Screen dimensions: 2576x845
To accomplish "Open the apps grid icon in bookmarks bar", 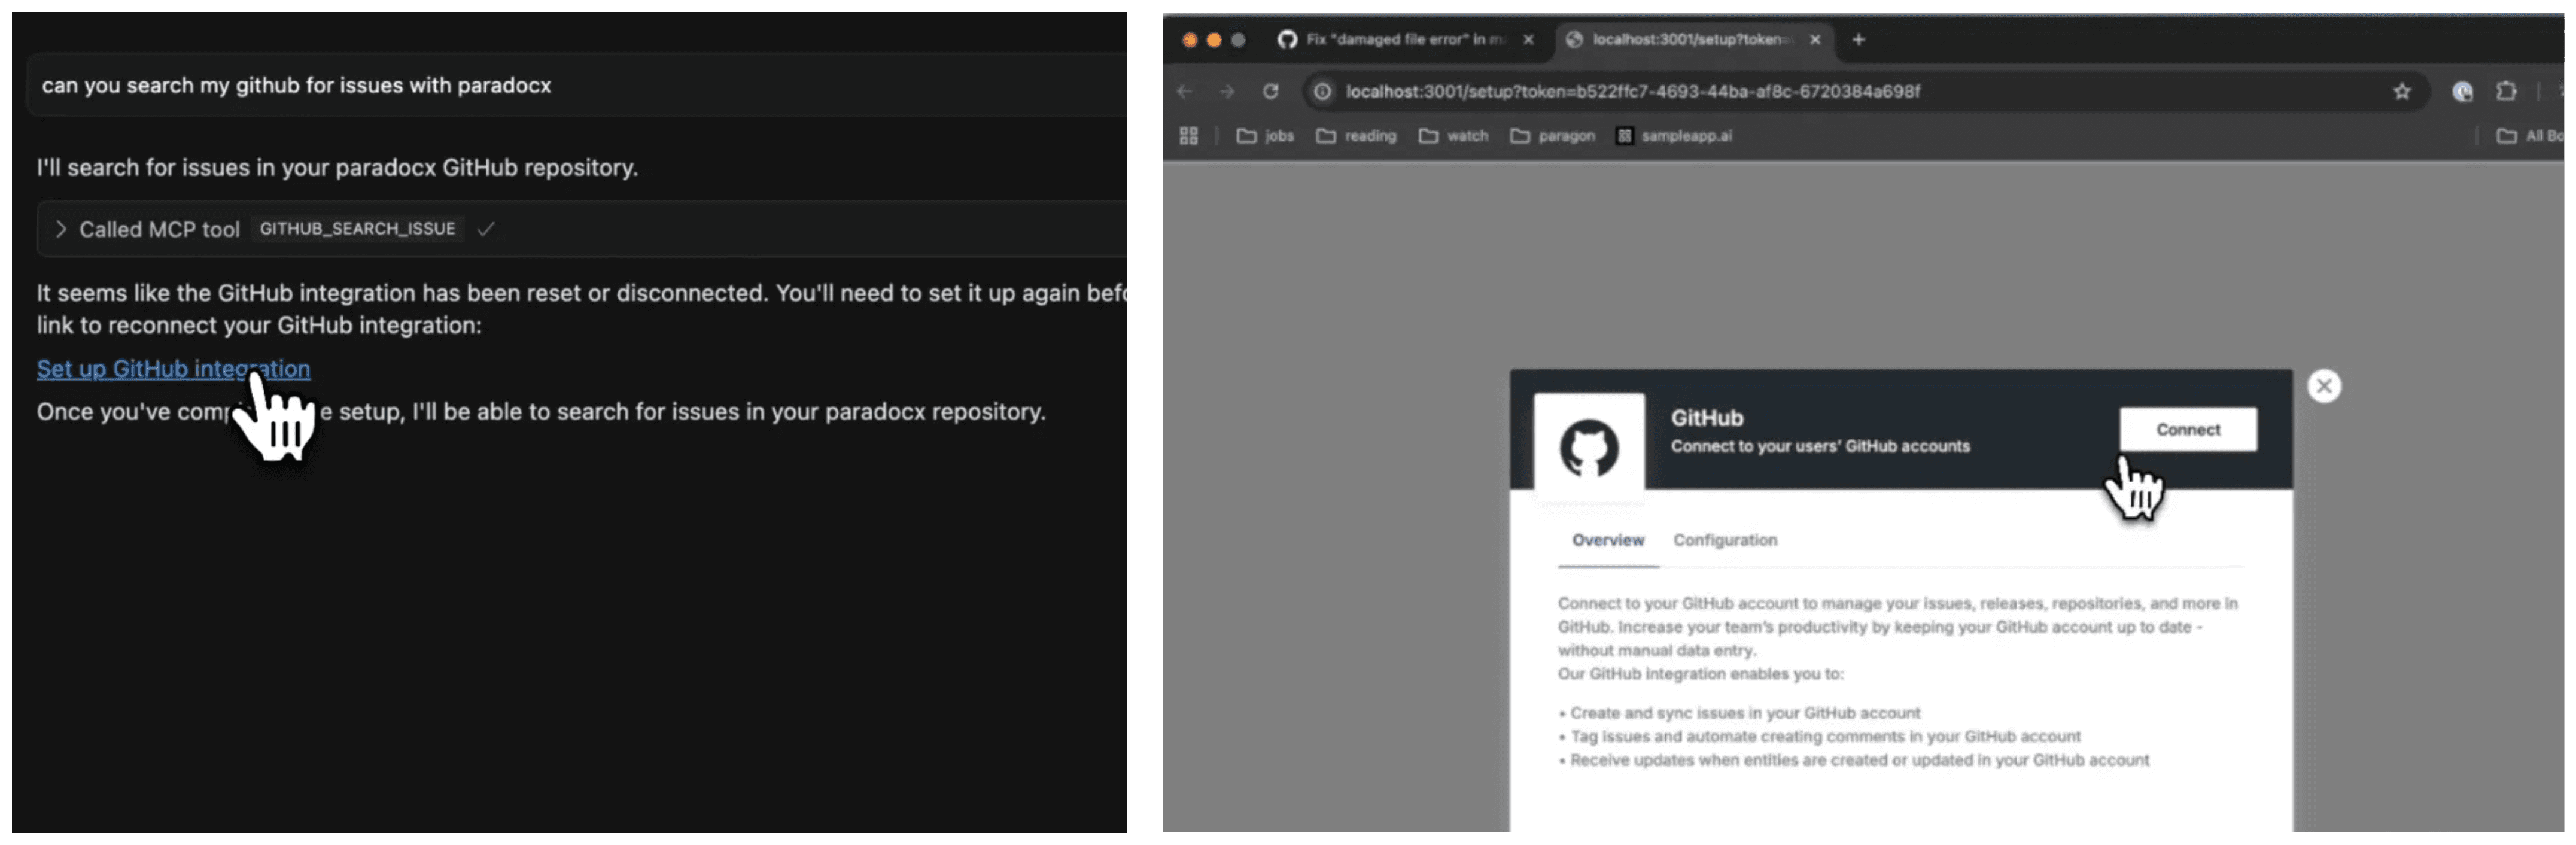I will [x=1188, y=136].
